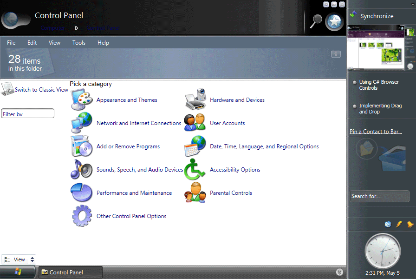Open the Appearance and Themes link
Image resolution: width=416 pixels, height=279 pixels.
127,100
